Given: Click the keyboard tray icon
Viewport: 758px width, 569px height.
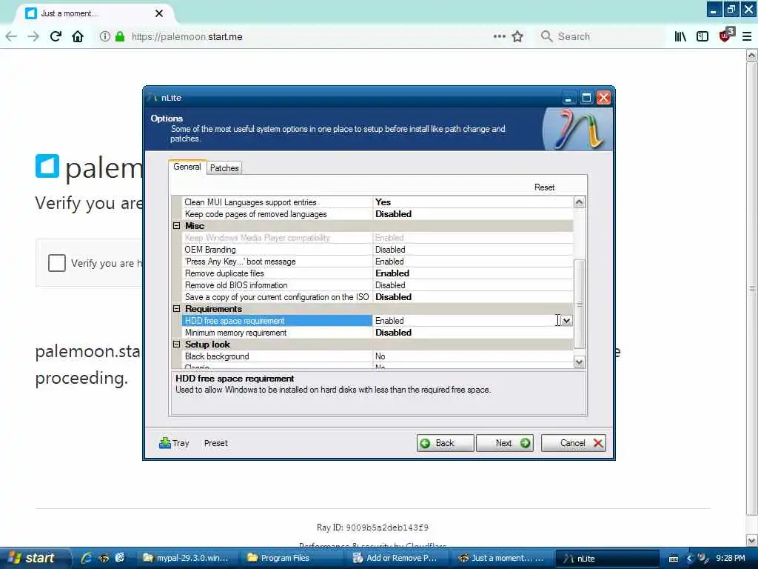Looking at the screenshot, I should pyautogui.click(x=674, y=559).
